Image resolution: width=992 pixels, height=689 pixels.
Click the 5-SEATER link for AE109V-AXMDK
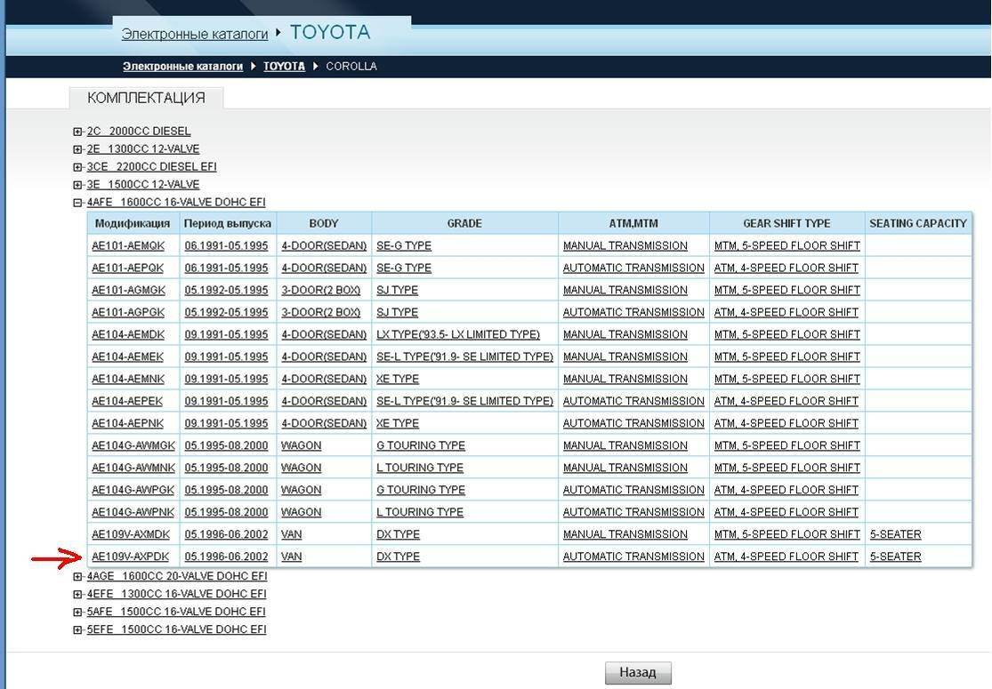tap(895, 534)
